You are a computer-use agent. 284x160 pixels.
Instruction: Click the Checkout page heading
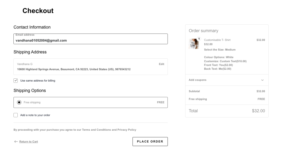tap(38, 11)
